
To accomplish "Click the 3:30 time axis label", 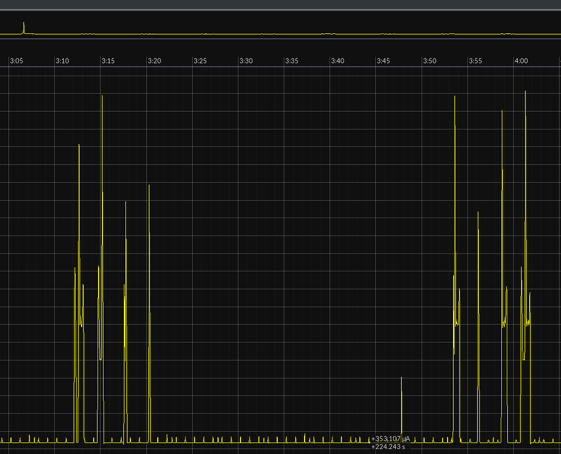I will tap(246, 61).
